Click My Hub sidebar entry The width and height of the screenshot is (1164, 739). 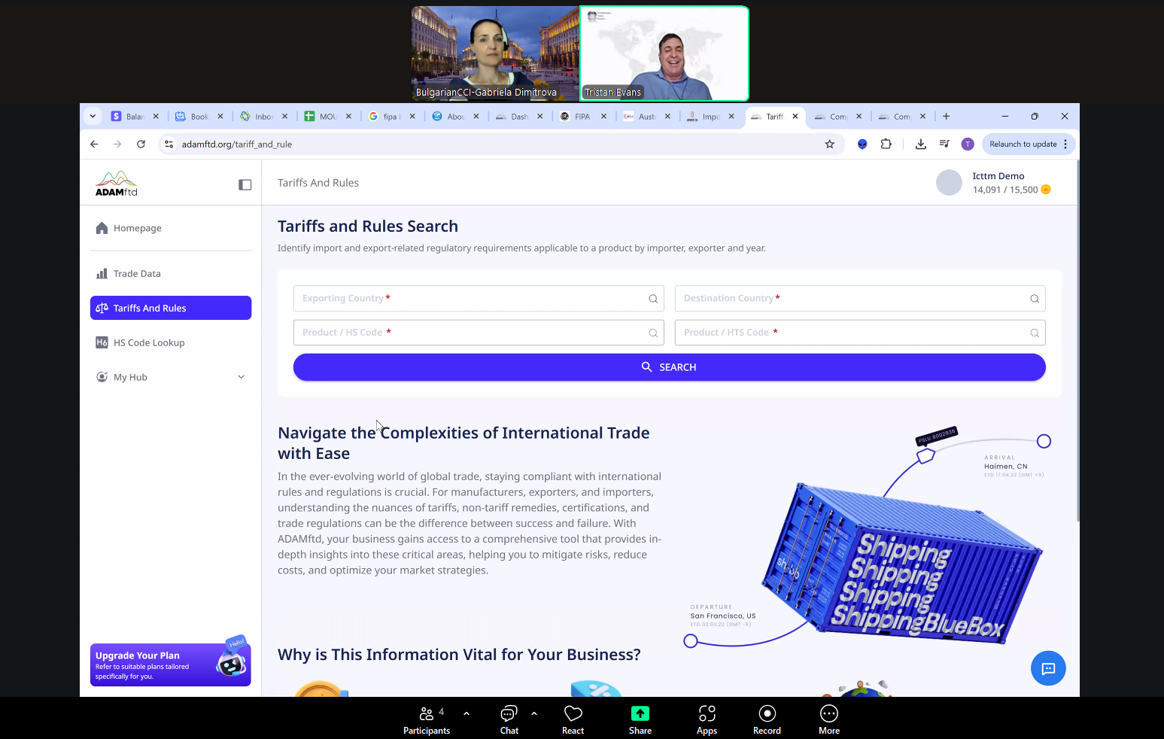[171, 377]
